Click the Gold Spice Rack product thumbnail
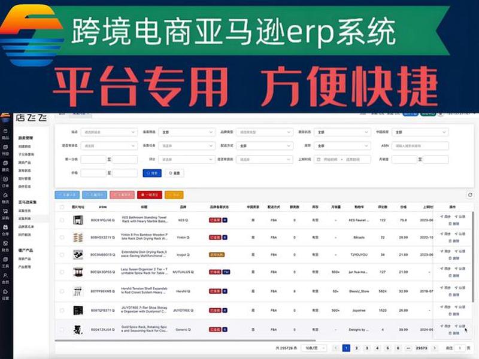 [78, 330]
